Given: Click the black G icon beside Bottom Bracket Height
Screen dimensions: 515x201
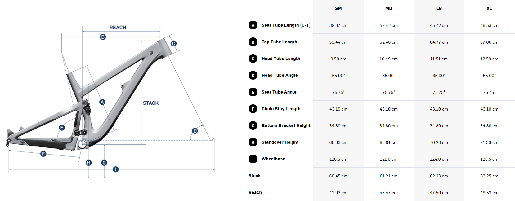Looking at the screenshot, I should pos(253,126).
